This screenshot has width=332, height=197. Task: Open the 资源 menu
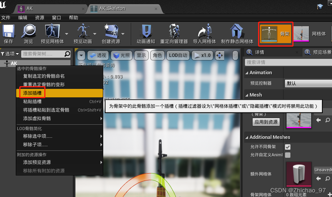click(x=40, y=18)
